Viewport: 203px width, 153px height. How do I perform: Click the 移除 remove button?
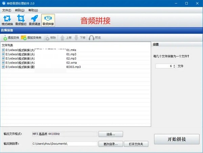point(51,38)
